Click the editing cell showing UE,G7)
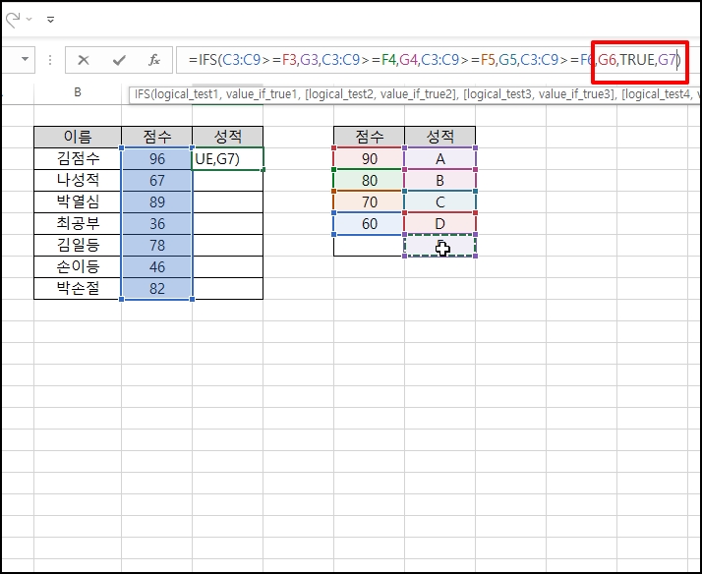The height and width of the screenshot is (574, 702). point(228,159)
